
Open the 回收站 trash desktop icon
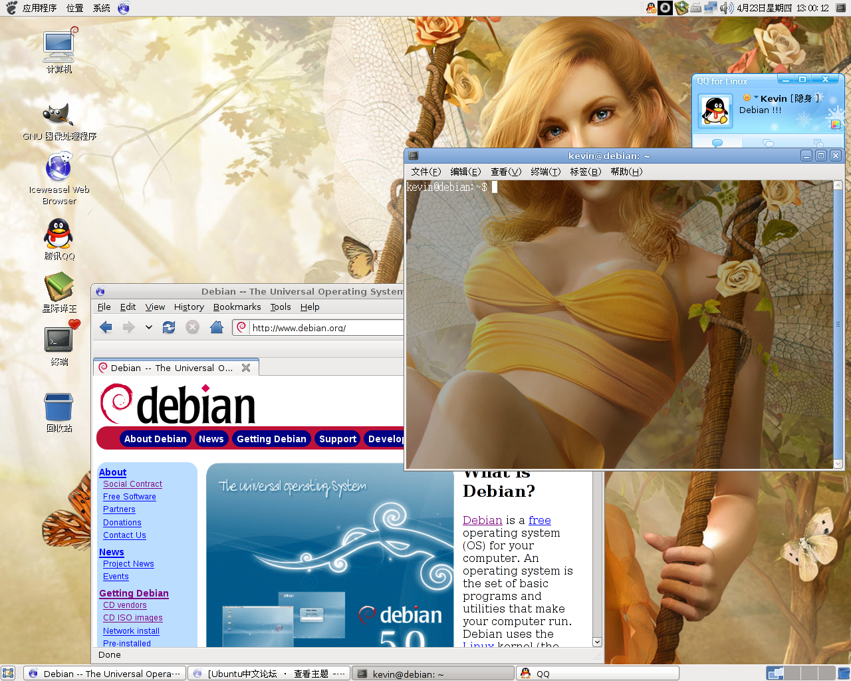tap(59, 412)
